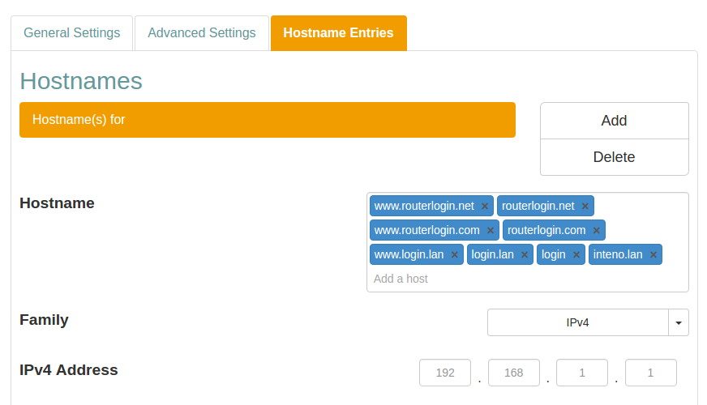Click the Add button
Screen dimensions: 707x405
point(614,121)
